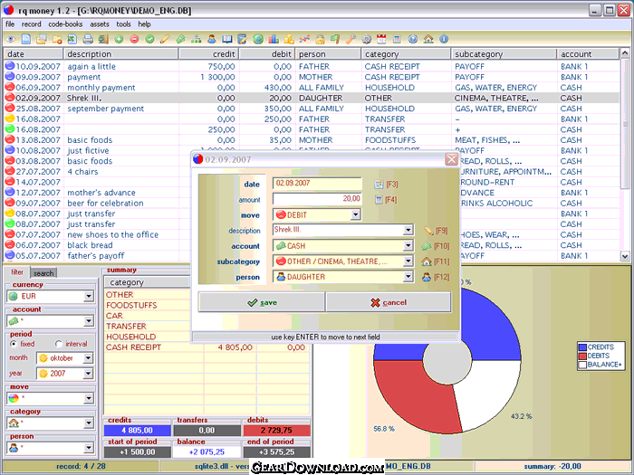Click the Excel export toolbar icon
The width and height of the screenshot is (634, 475).
point(72,39)
